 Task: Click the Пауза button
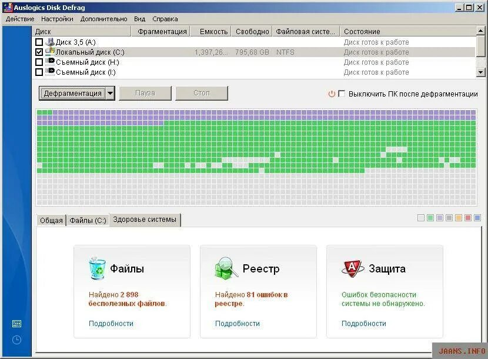click(x=145, y=93)
